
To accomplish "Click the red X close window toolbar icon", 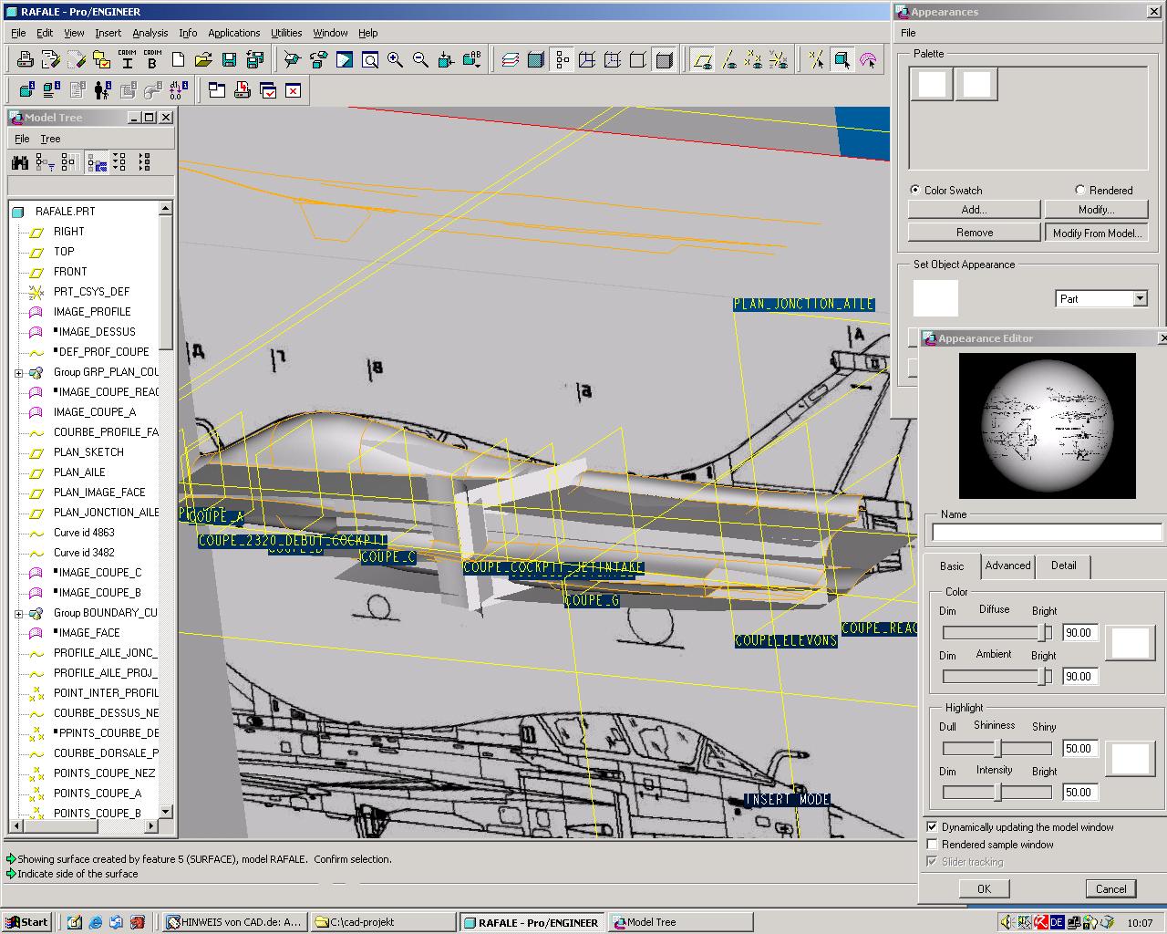I will [x=293, y=90].
